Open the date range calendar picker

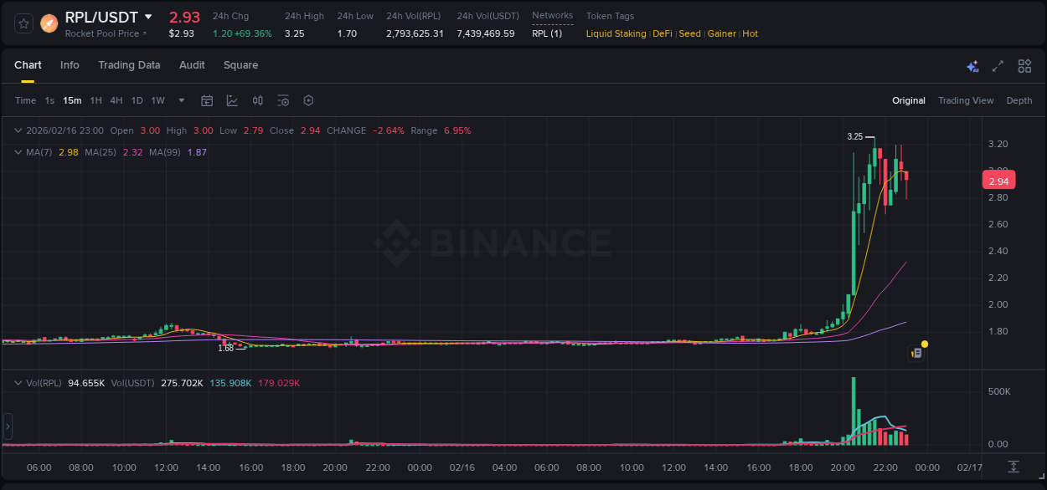[207, 100]
